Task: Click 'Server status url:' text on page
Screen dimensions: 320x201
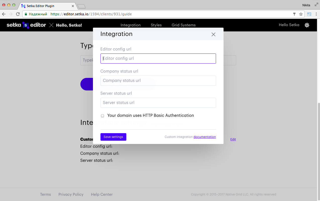Action: coord(97,160)
